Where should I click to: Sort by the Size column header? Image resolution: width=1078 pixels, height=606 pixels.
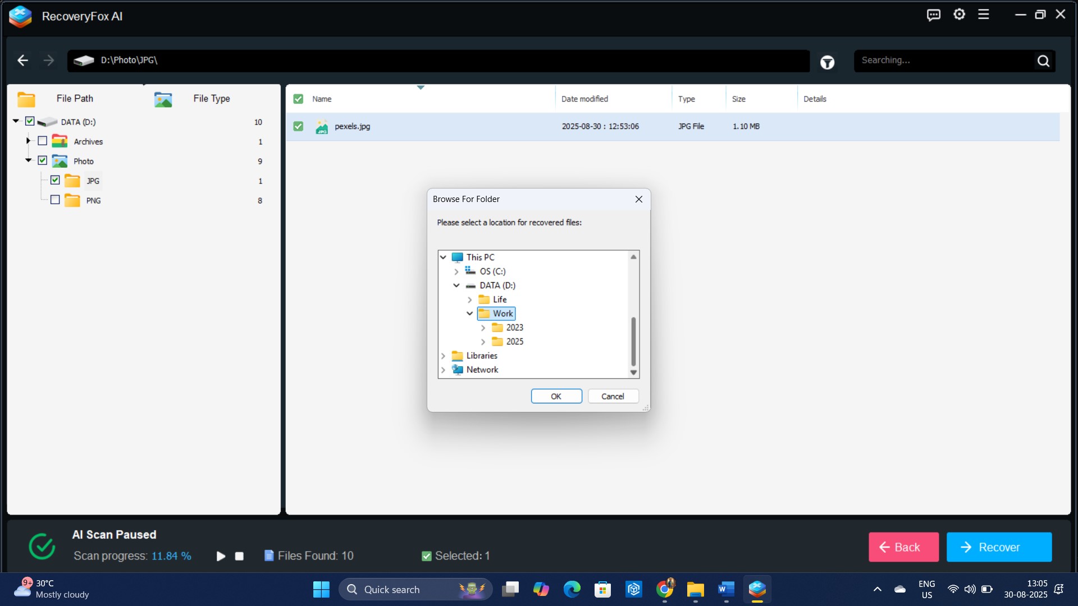tap(739, 99)
